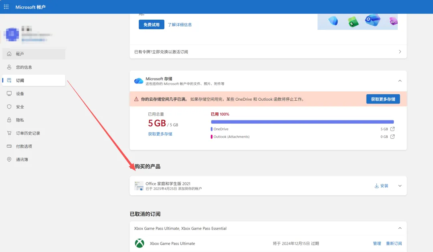This screenshot has width=433, height=252.
Task: Click 重新订阅 for Xbox Game Pass Ultimate
Action: [x=394, y=244]
